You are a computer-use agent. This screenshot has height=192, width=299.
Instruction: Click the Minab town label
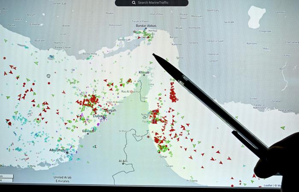179,28
